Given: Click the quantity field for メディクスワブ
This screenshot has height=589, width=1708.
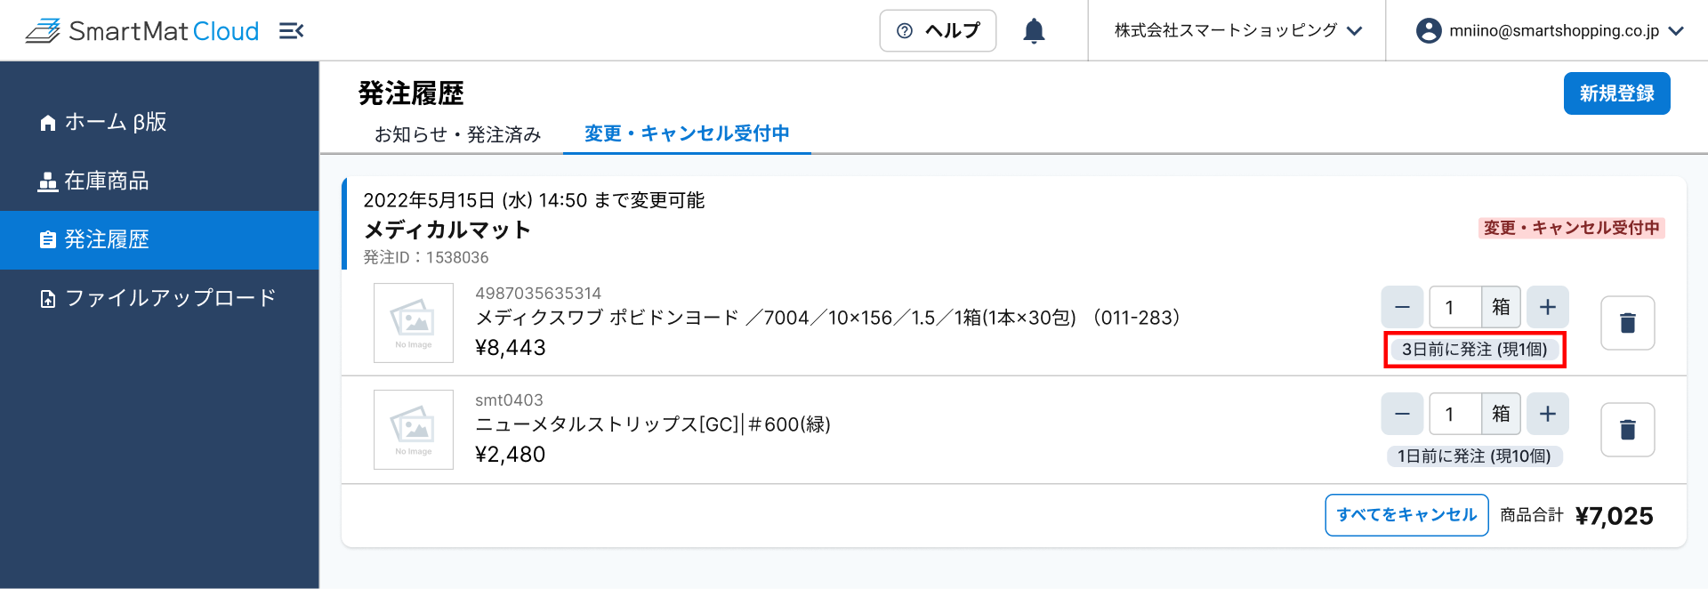Looking at the screenshot, I should (1455, 307).
